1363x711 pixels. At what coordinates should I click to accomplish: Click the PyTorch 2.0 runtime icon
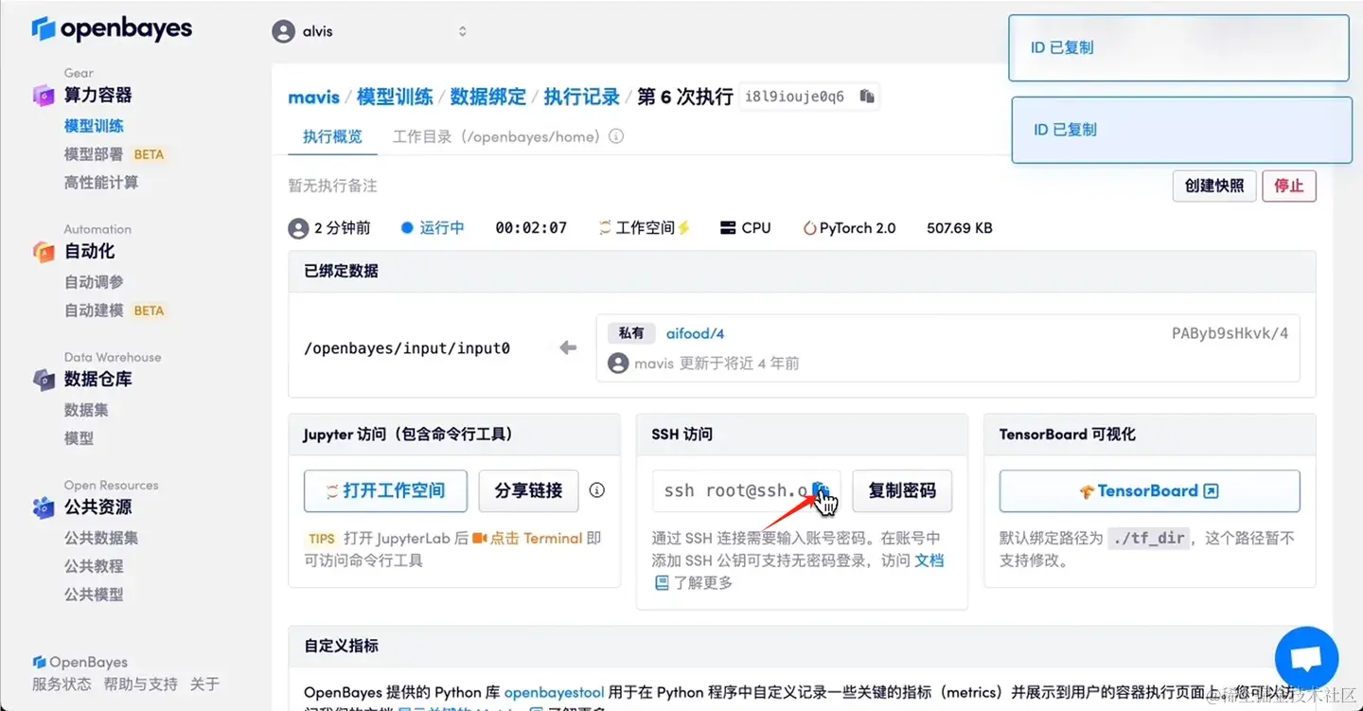809,228
